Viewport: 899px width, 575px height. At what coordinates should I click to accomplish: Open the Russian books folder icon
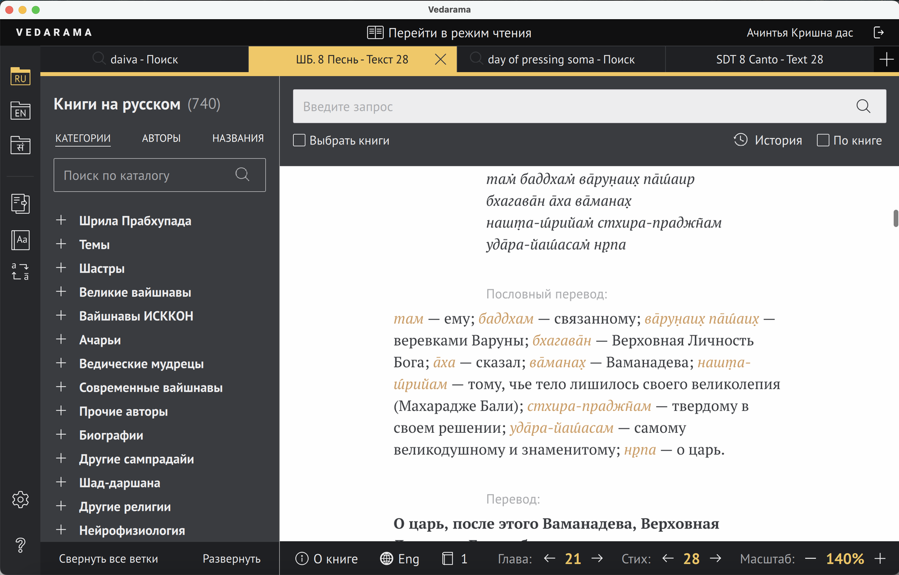tap(20, 76)
